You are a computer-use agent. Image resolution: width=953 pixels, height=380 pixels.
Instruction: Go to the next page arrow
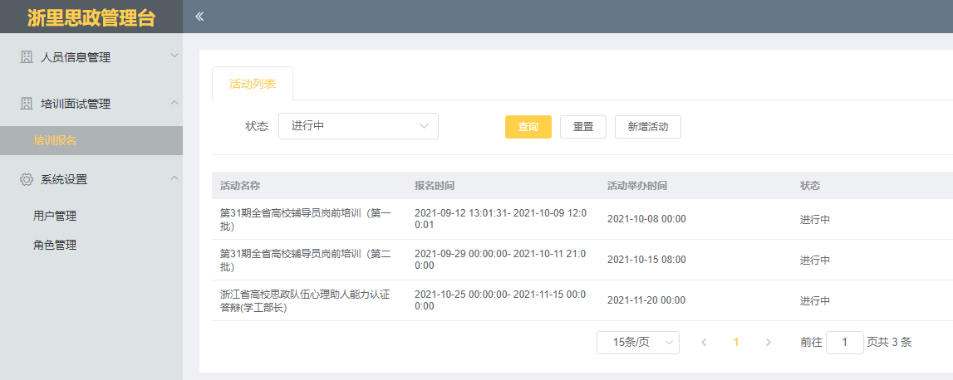pos(768,343)
